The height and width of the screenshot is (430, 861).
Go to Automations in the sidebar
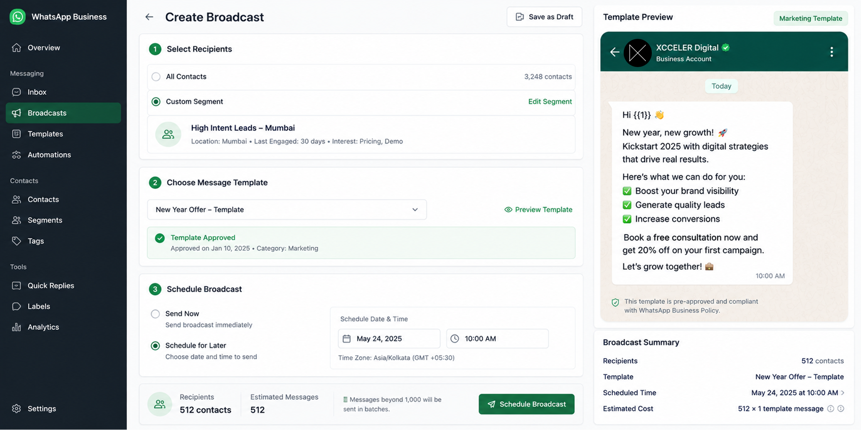(63, 155)
